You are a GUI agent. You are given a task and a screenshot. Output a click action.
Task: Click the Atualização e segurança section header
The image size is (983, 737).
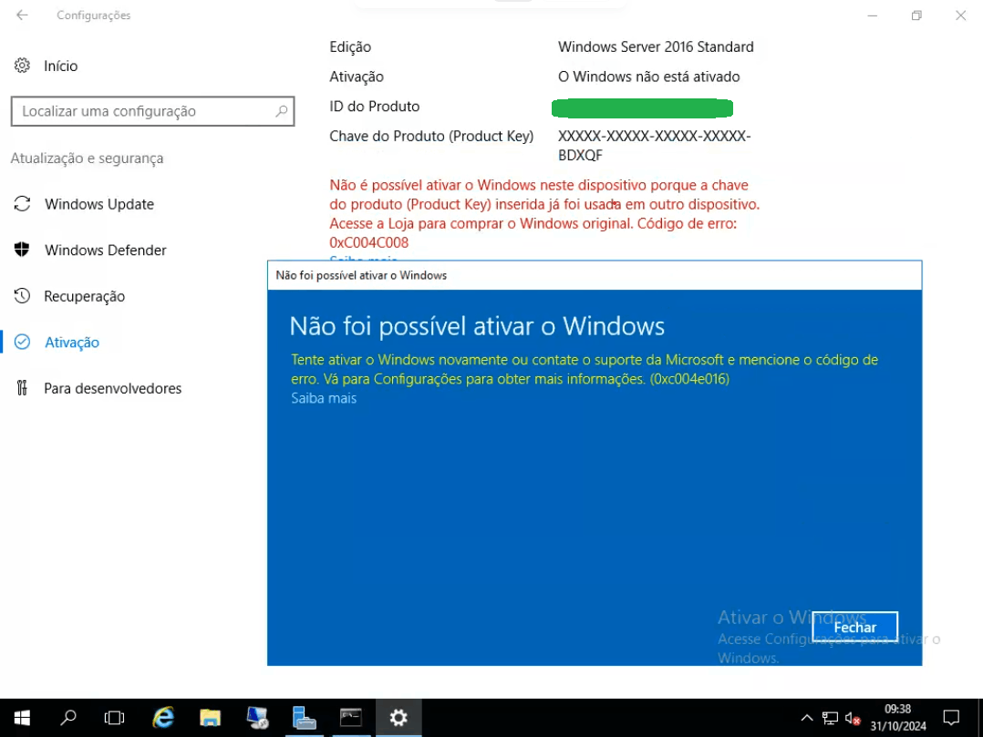87,159
